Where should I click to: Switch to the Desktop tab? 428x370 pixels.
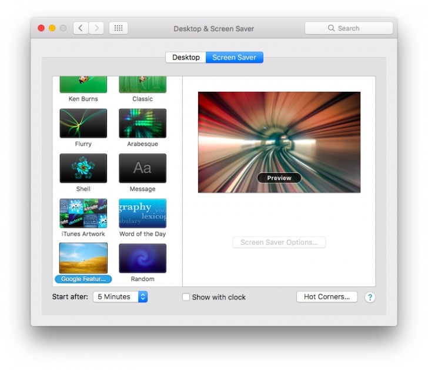(186, 58)
